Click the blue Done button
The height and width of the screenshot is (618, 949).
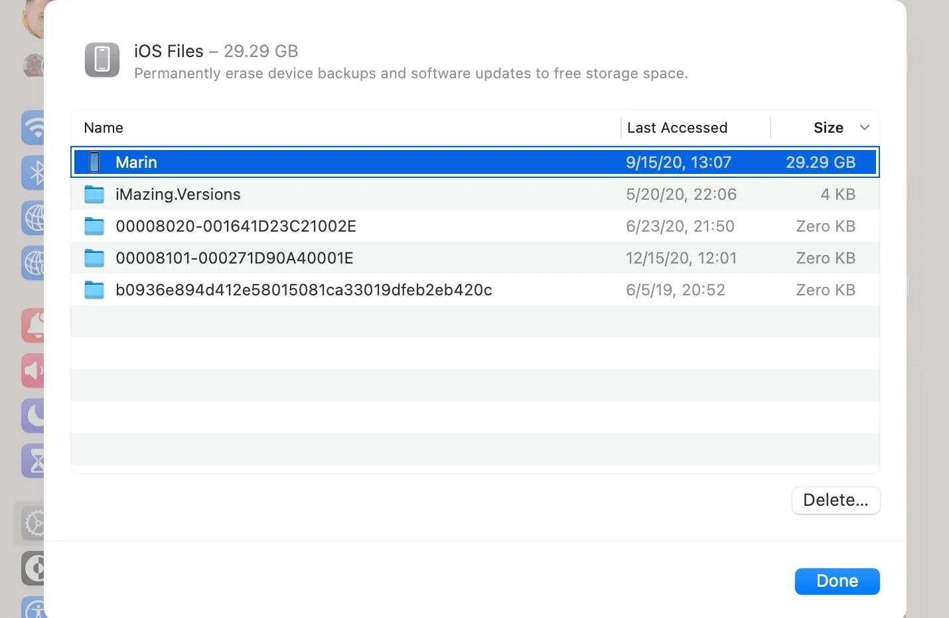point(837,581)
